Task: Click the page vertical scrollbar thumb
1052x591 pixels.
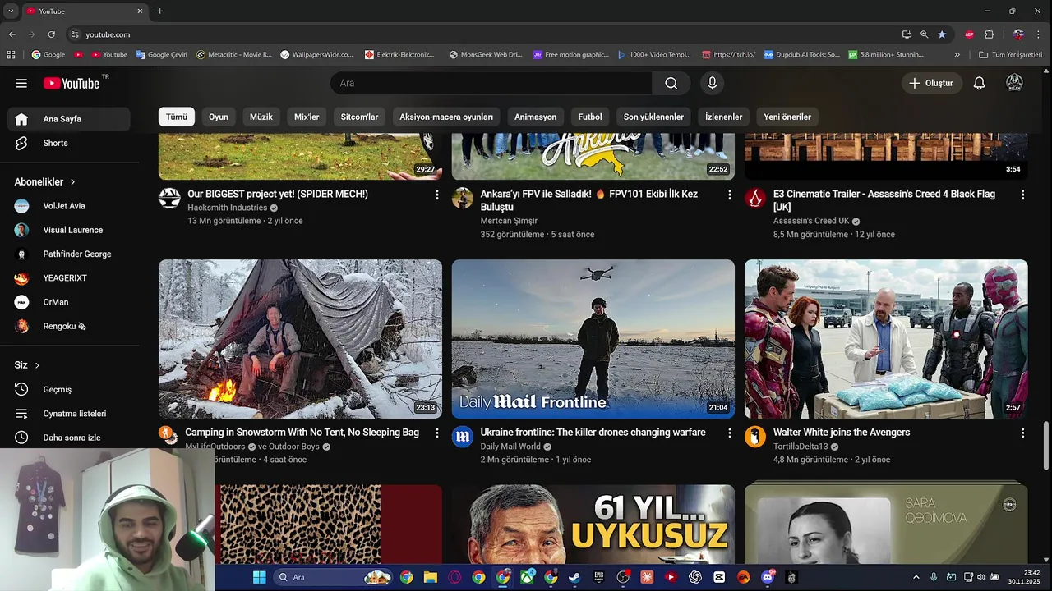Action: click(x=1046, y=445)
